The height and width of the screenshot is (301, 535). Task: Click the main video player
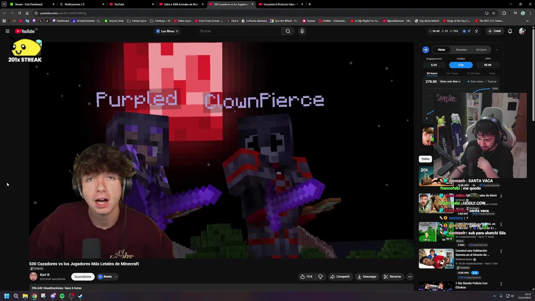click(221, 150)
